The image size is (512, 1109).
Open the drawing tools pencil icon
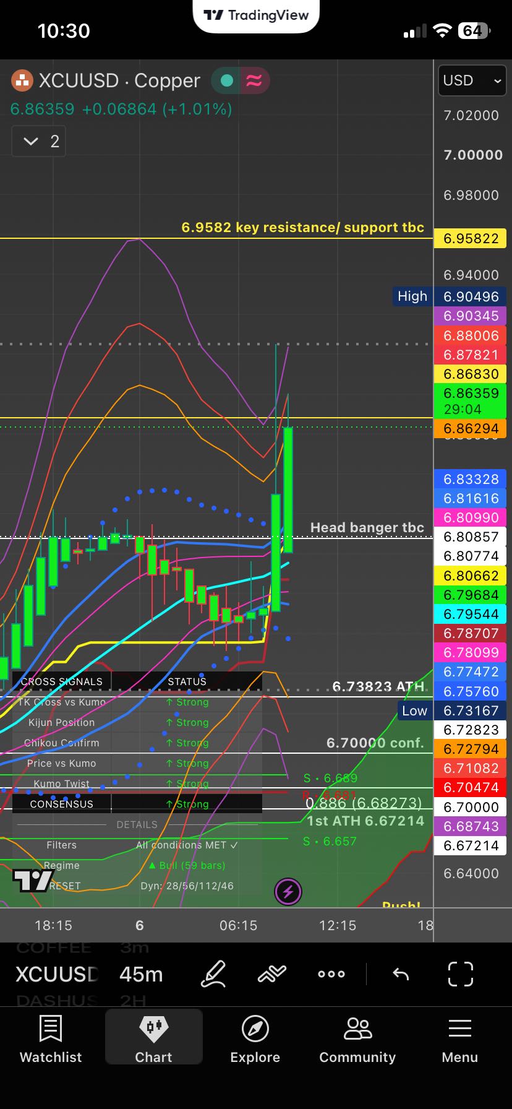pos(214,974)
